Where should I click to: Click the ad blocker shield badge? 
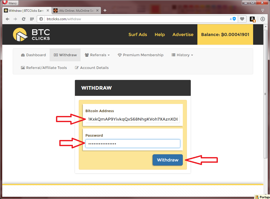[x=234, y=19]
